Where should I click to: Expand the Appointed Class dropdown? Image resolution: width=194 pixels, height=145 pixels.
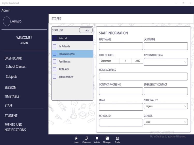point(166,62)
